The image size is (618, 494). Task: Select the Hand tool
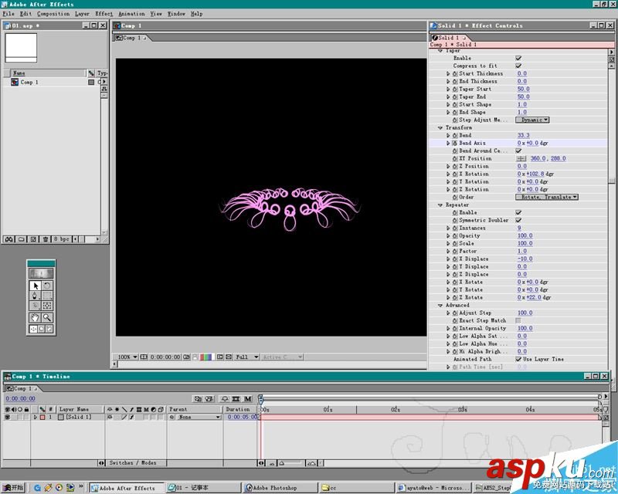pos(35,316)
